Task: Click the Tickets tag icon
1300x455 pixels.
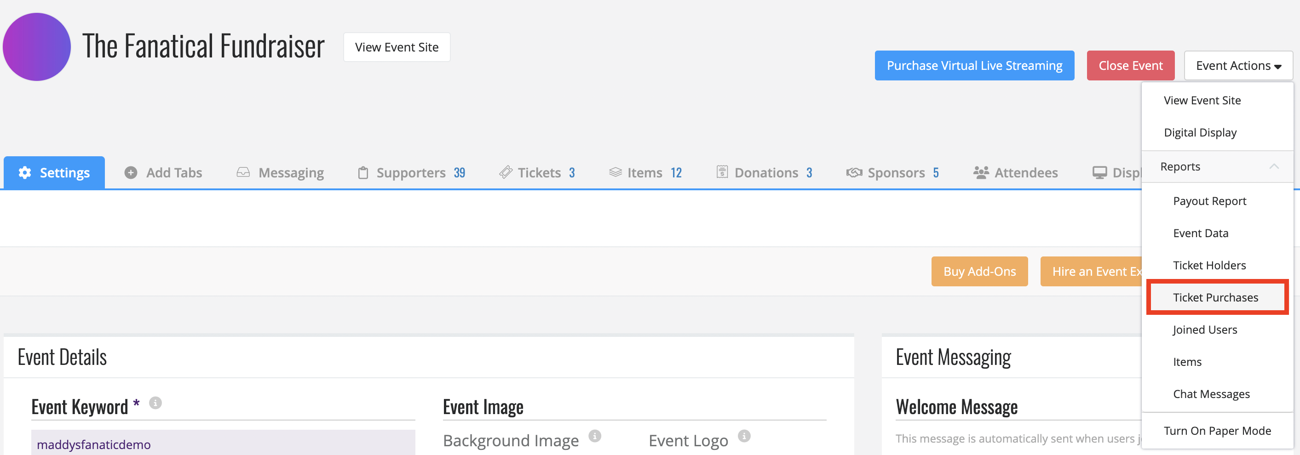Action: (506, 172)
